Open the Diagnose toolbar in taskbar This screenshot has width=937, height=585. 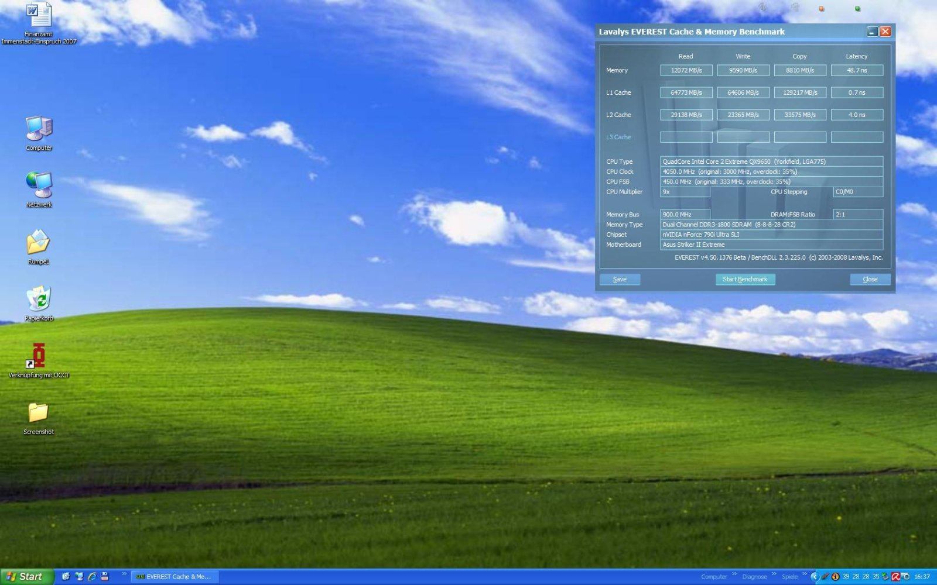point(754,577)
